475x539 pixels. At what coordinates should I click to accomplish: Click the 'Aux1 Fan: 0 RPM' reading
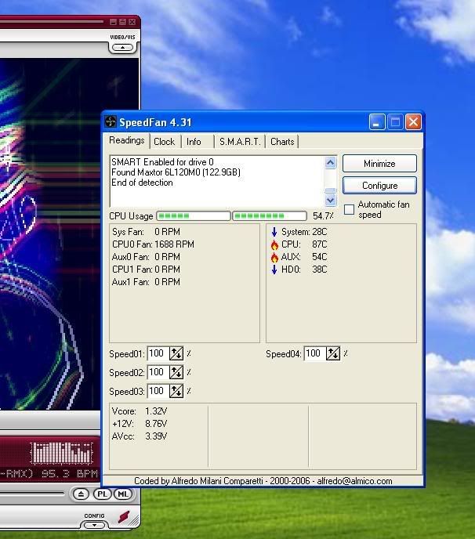click(146, 282)
